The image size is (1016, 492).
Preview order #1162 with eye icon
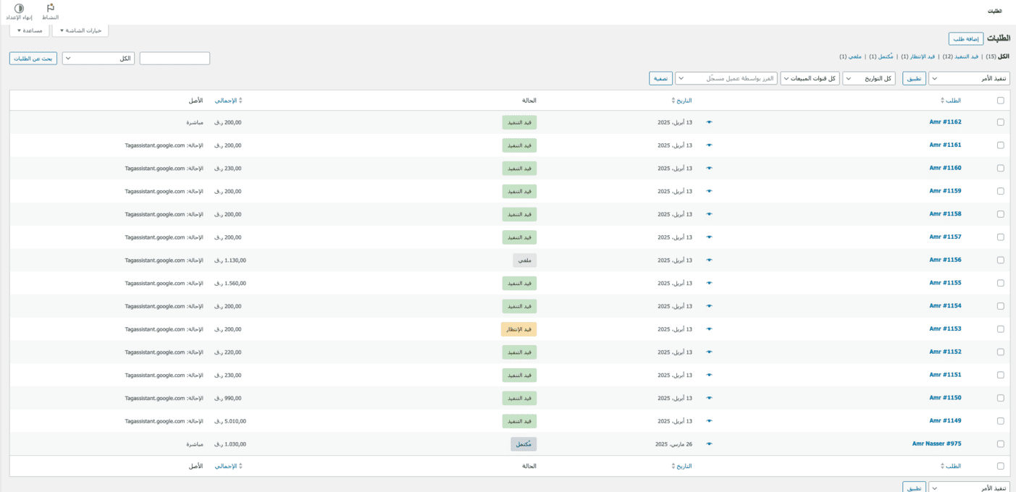pos(709,122)
